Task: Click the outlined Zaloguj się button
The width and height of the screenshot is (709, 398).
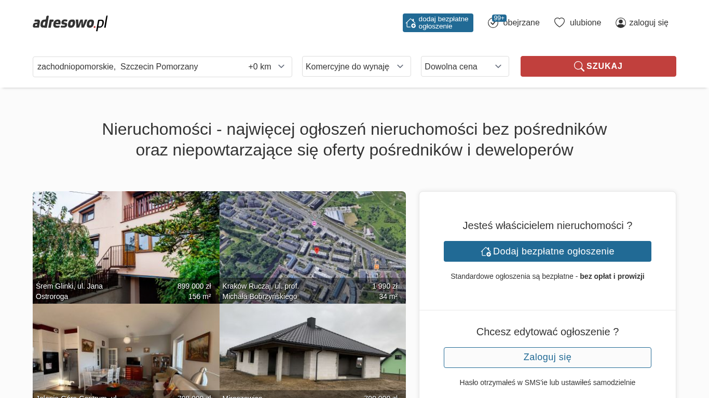Action: pos(547,358)
